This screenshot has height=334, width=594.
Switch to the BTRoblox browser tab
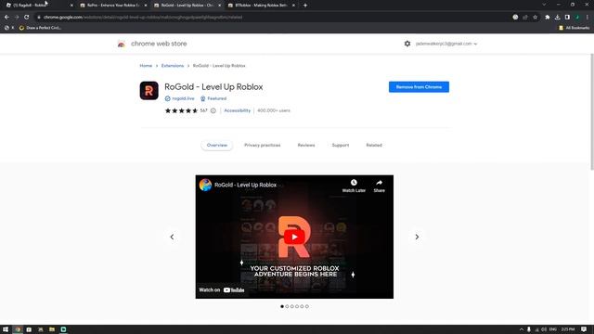pos(261,6)
